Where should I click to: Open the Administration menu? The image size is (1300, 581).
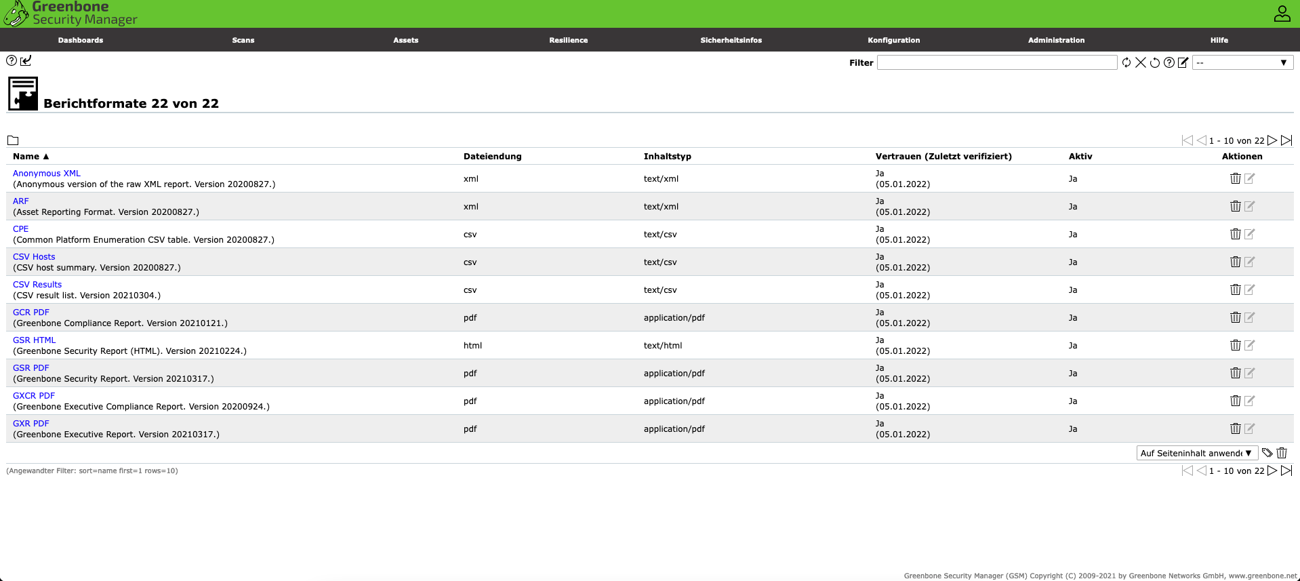point(1057,40)
